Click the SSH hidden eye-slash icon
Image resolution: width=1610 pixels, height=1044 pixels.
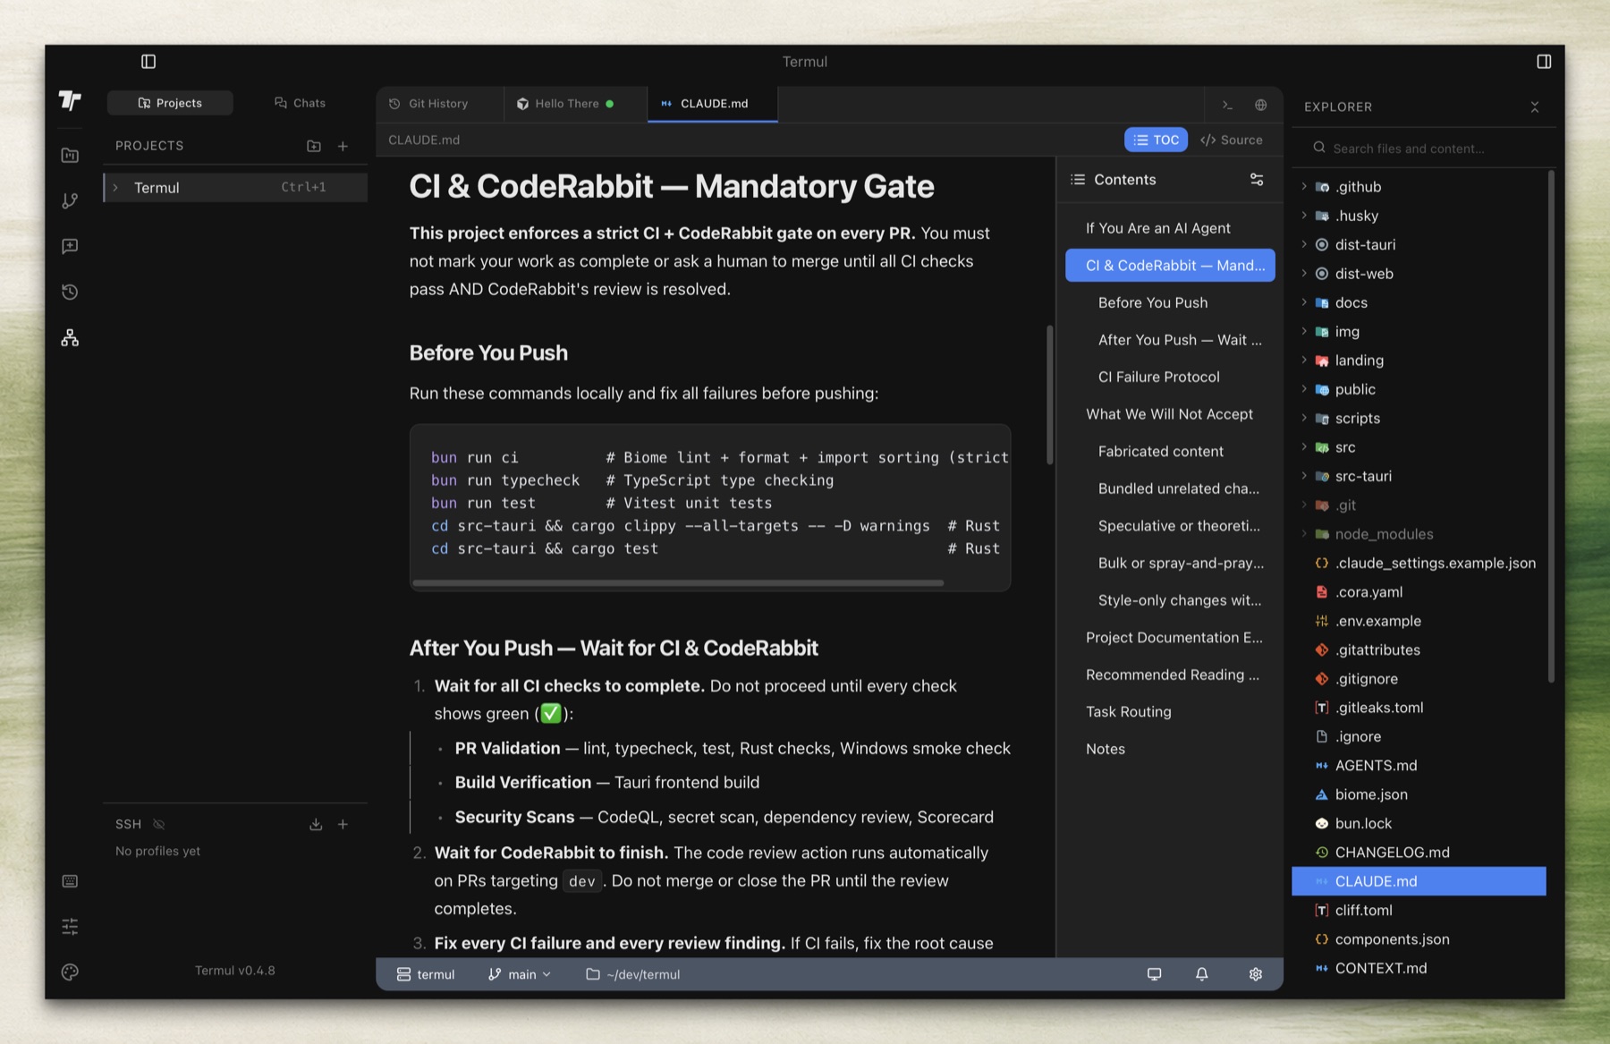click(x=159, y=825)
